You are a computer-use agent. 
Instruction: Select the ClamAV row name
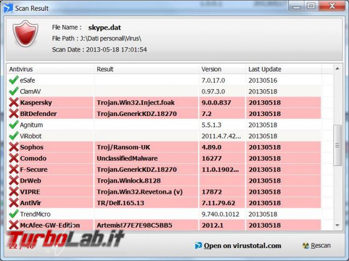point(30,91)
